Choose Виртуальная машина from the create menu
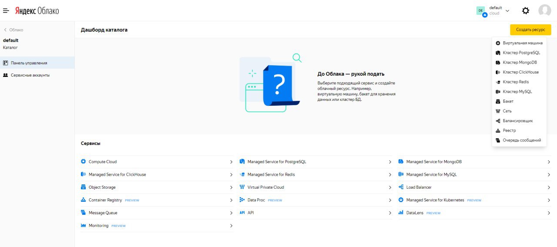This screenshot has width=557, height=247. [519, 43]
